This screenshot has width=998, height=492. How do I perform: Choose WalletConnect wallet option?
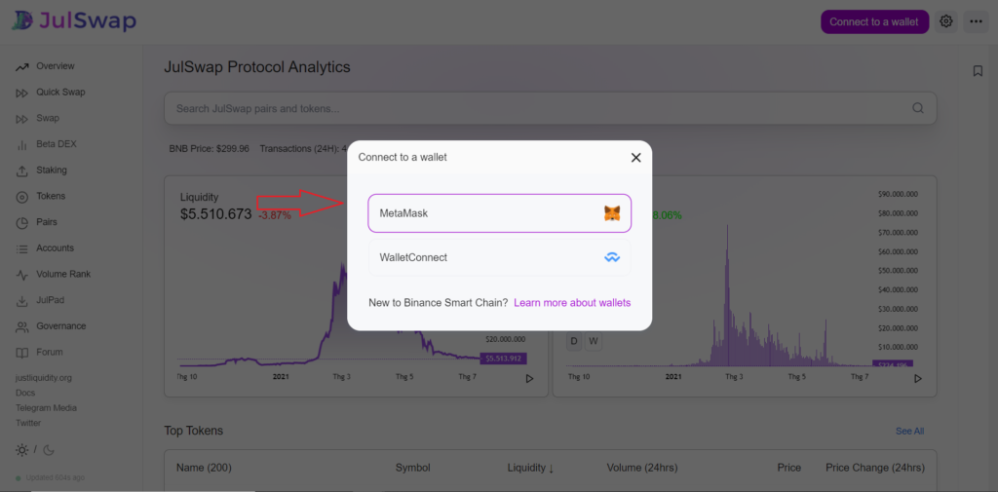pyautogui.click(x=500, y=258)
